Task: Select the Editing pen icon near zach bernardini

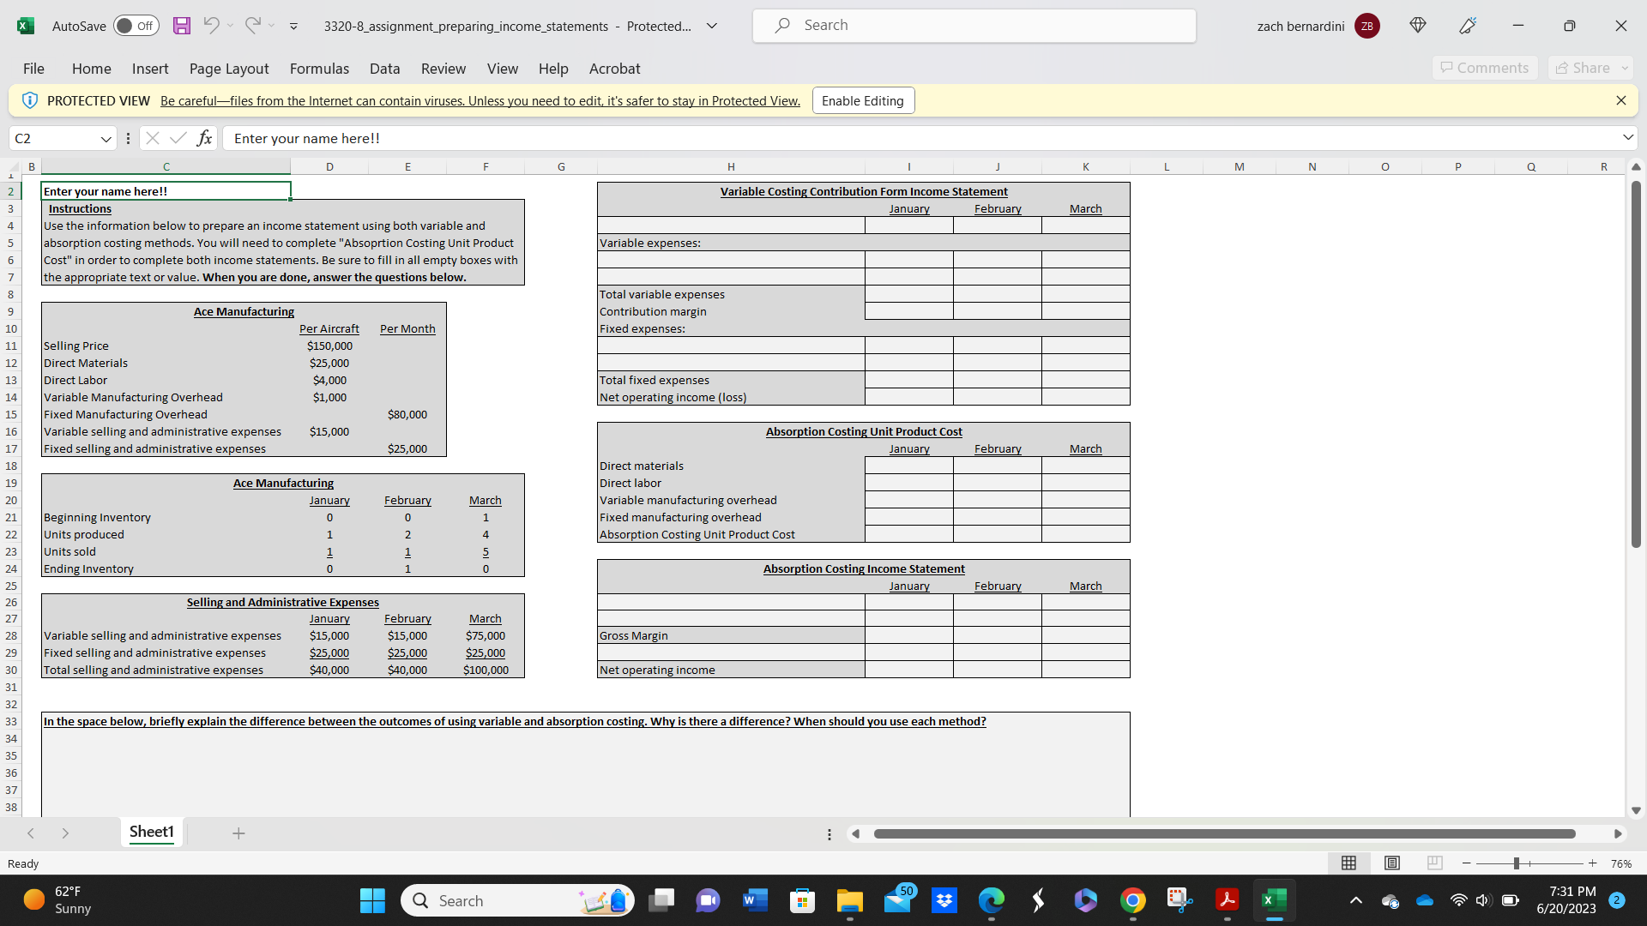Action: coord(1467,26)
